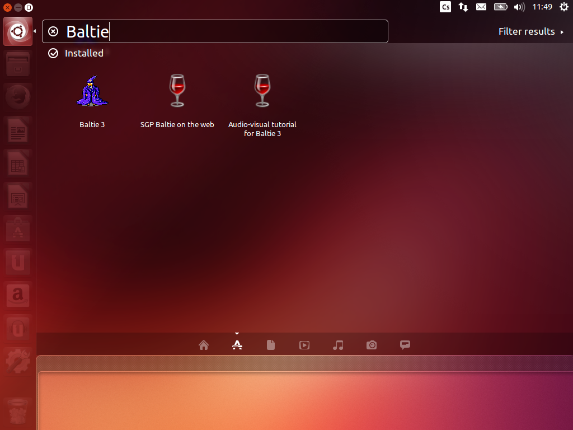Screen dimensions: 573x430
Task: Collapse the Installed results category
Action: point(77,53)
